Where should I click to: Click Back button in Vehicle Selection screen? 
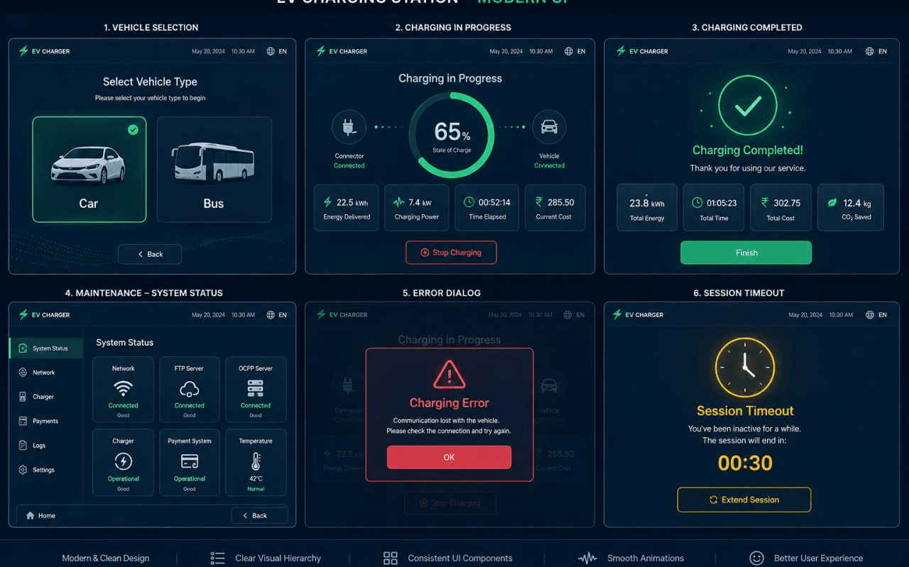click(150, 254)
